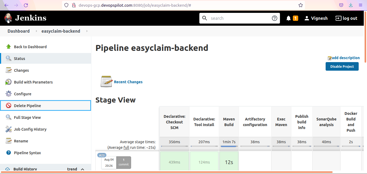Image resolution: width=367 pixels, height=174 pixels.
Task: Go to Dashboard in the breadcrumb
Action: 19,31
